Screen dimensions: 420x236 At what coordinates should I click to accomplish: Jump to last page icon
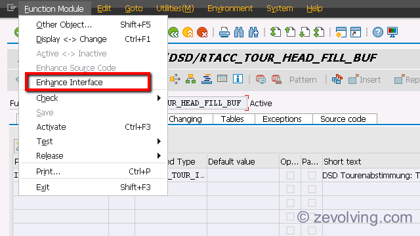click(x=319, y=32)
